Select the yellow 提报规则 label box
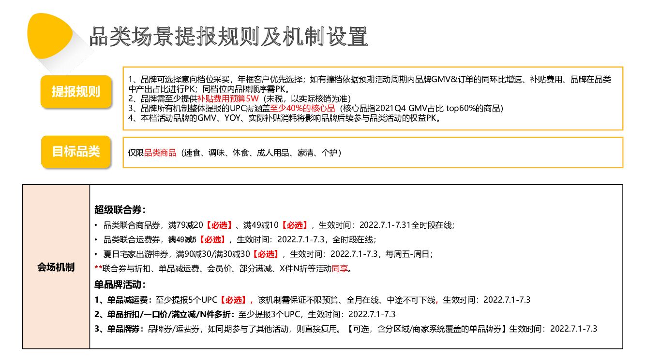 coord(76,91)
